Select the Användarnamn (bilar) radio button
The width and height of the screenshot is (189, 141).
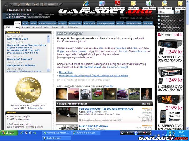[x=159, y=20]
